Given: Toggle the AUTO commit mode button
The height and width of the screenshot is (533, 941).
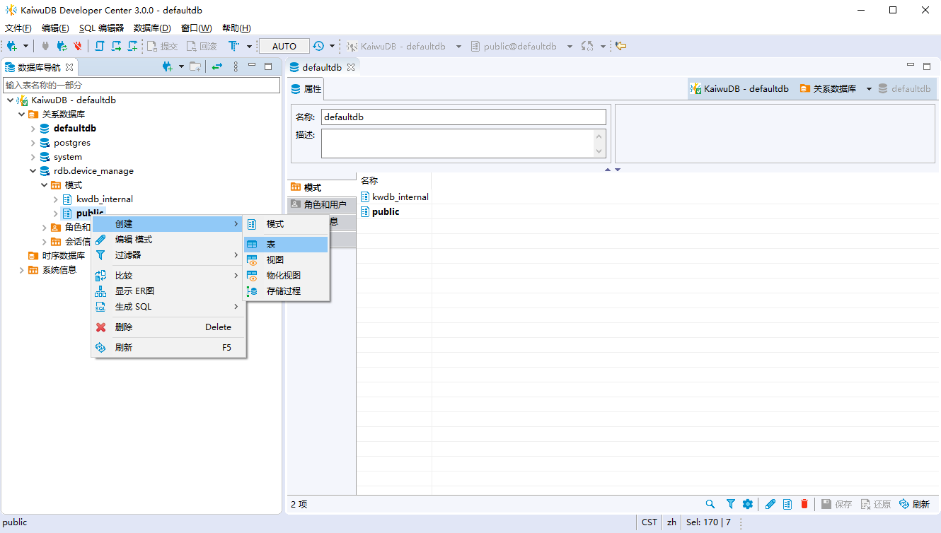Looking at the screenshot, I should pyautogui.click(x=284, y=46).
